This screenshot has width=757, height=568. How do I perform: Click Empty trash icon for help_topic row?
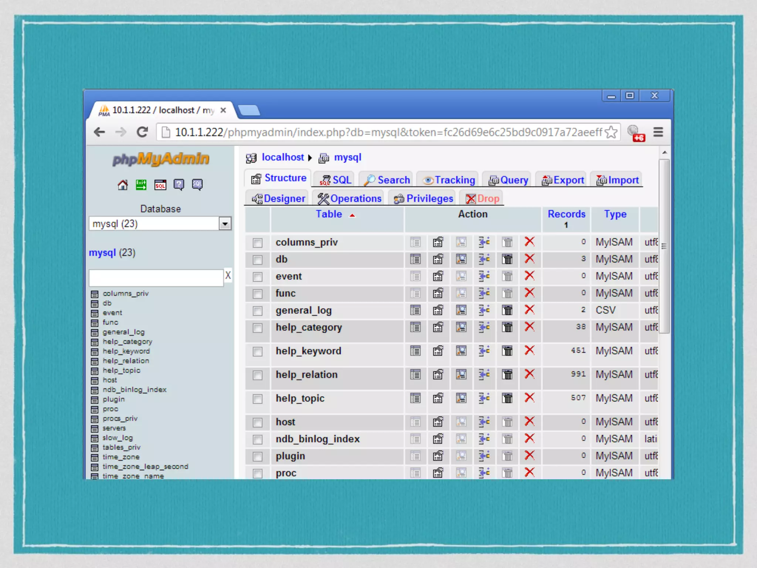508,398
